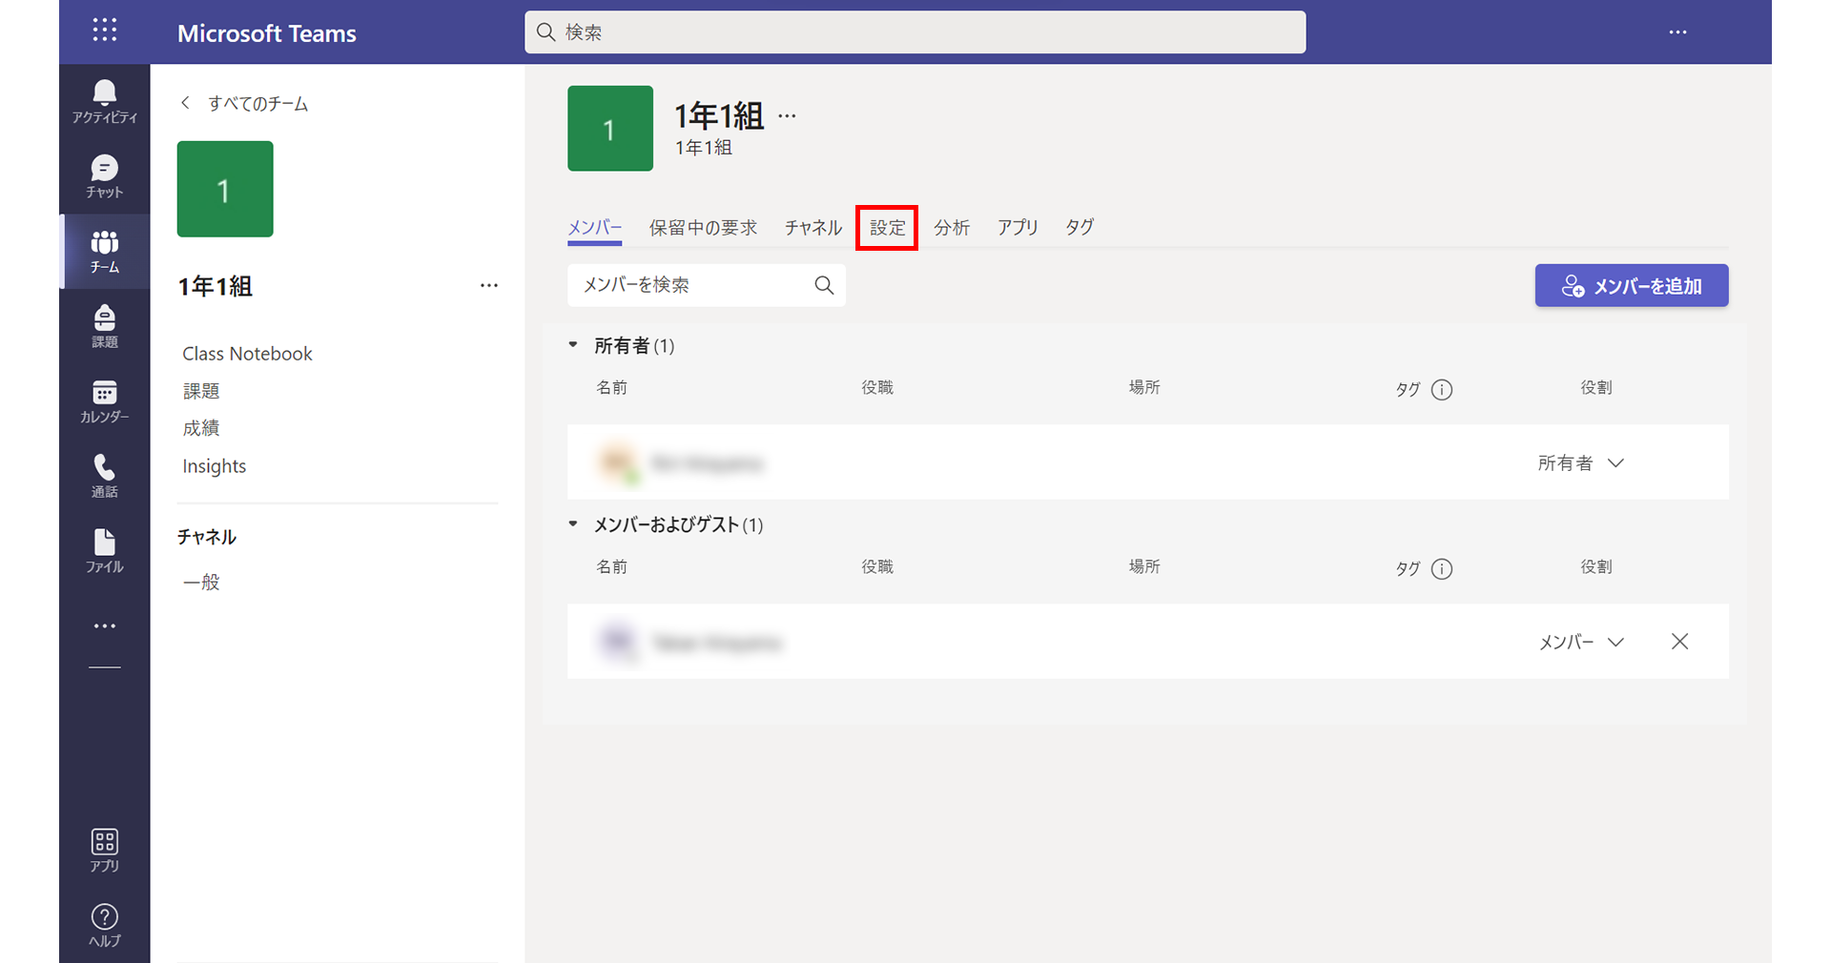Switch to the タグ tab
Image resolution: width=1831 pixels, height=963 pixels.
click(x=1080, y=227)
